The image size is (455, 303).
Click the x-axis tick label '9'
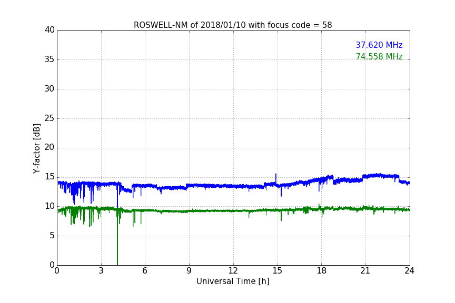(189, 271)
